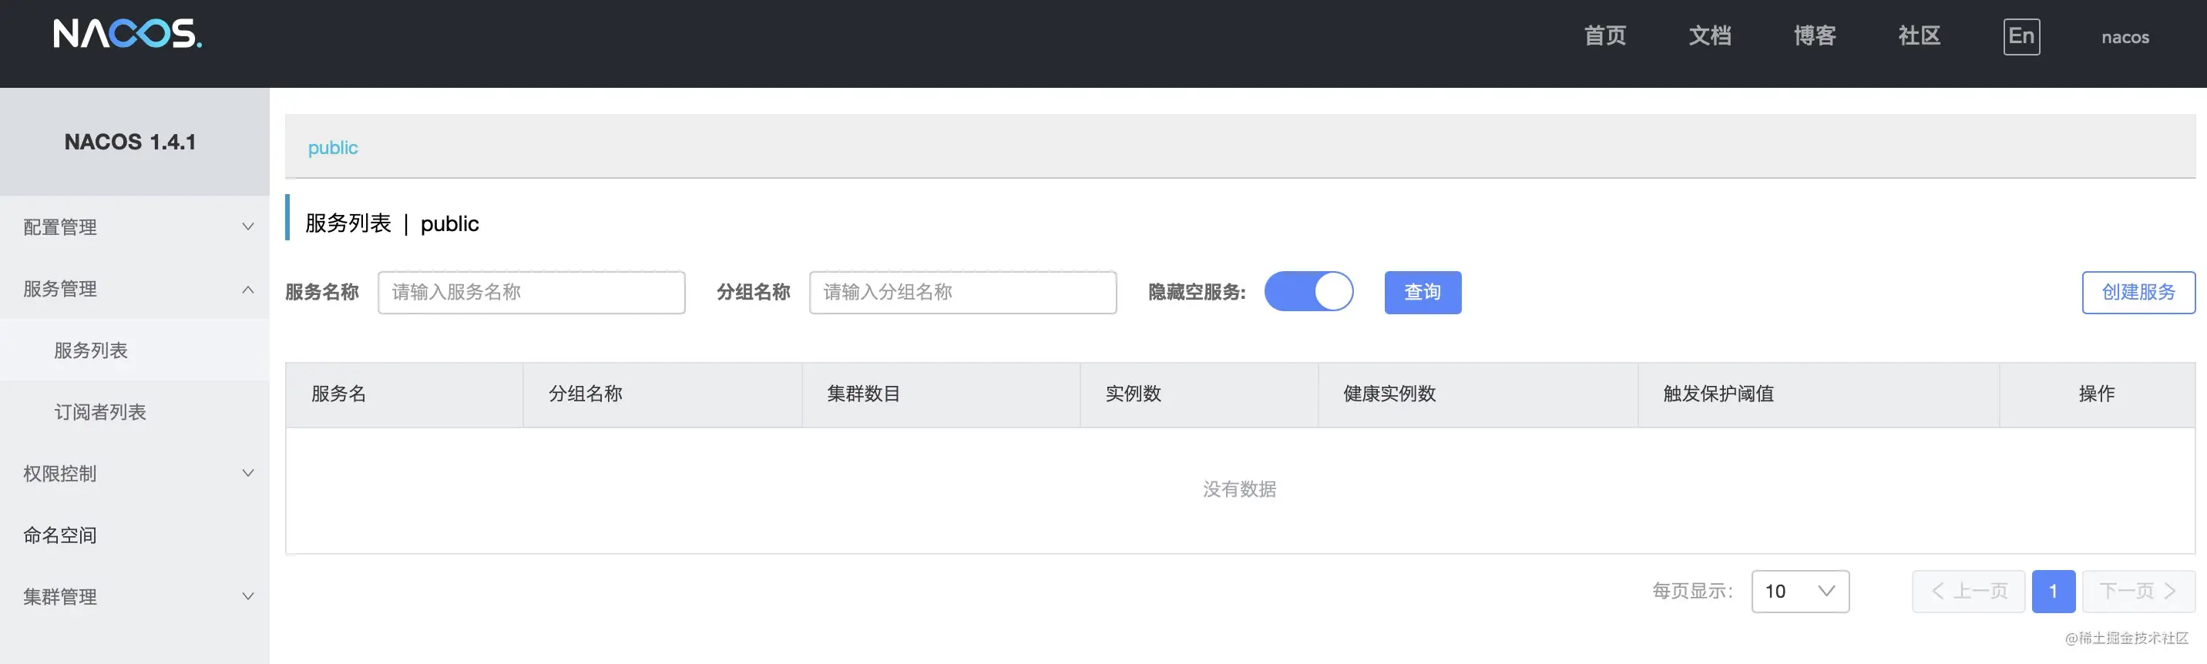Select page 1 in pagination
This screenshot has width=2207, height=664.
coord(2054,591)
